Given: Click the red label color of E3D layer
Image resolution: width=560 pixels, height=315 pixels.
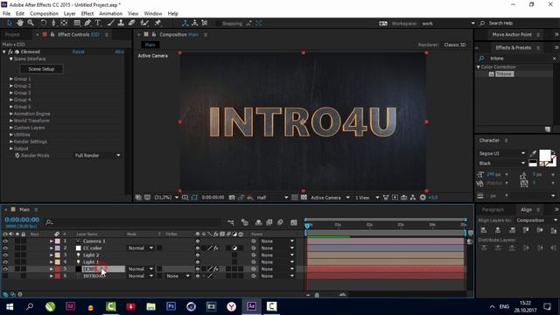Looking at the screenshot, I should (58, 269).
